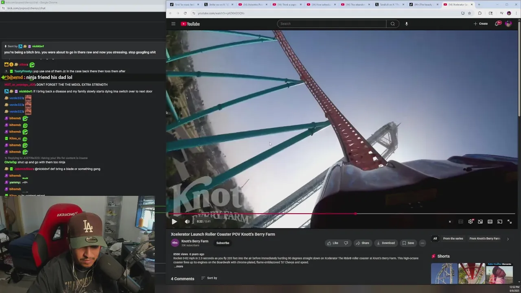Image resolution: width=521 pixels, height=293 pixels.
Task: Download the video
Action: 385,243
